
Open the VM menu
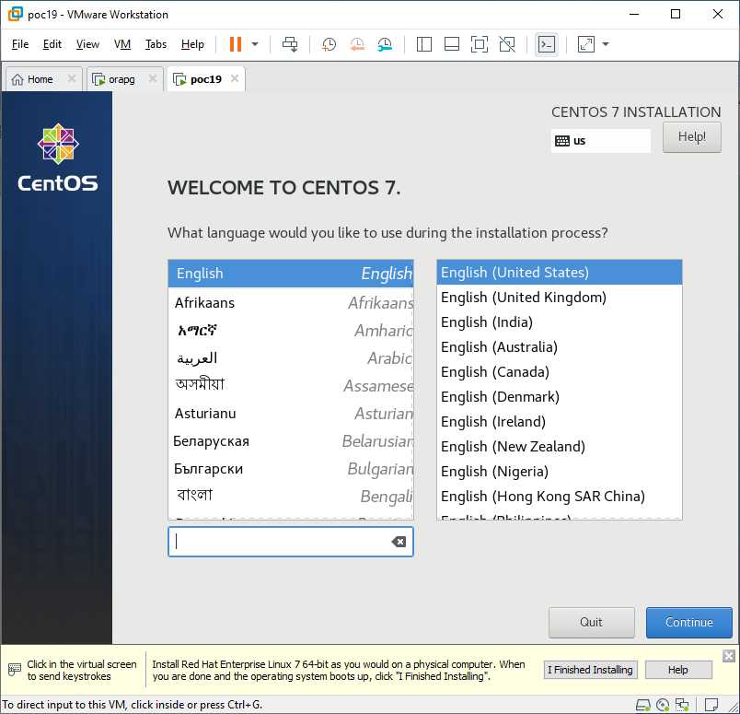122,44
